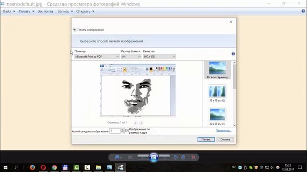Expand the paper size A4 dropdown
The image size is (307, 172).
(131, 56)
